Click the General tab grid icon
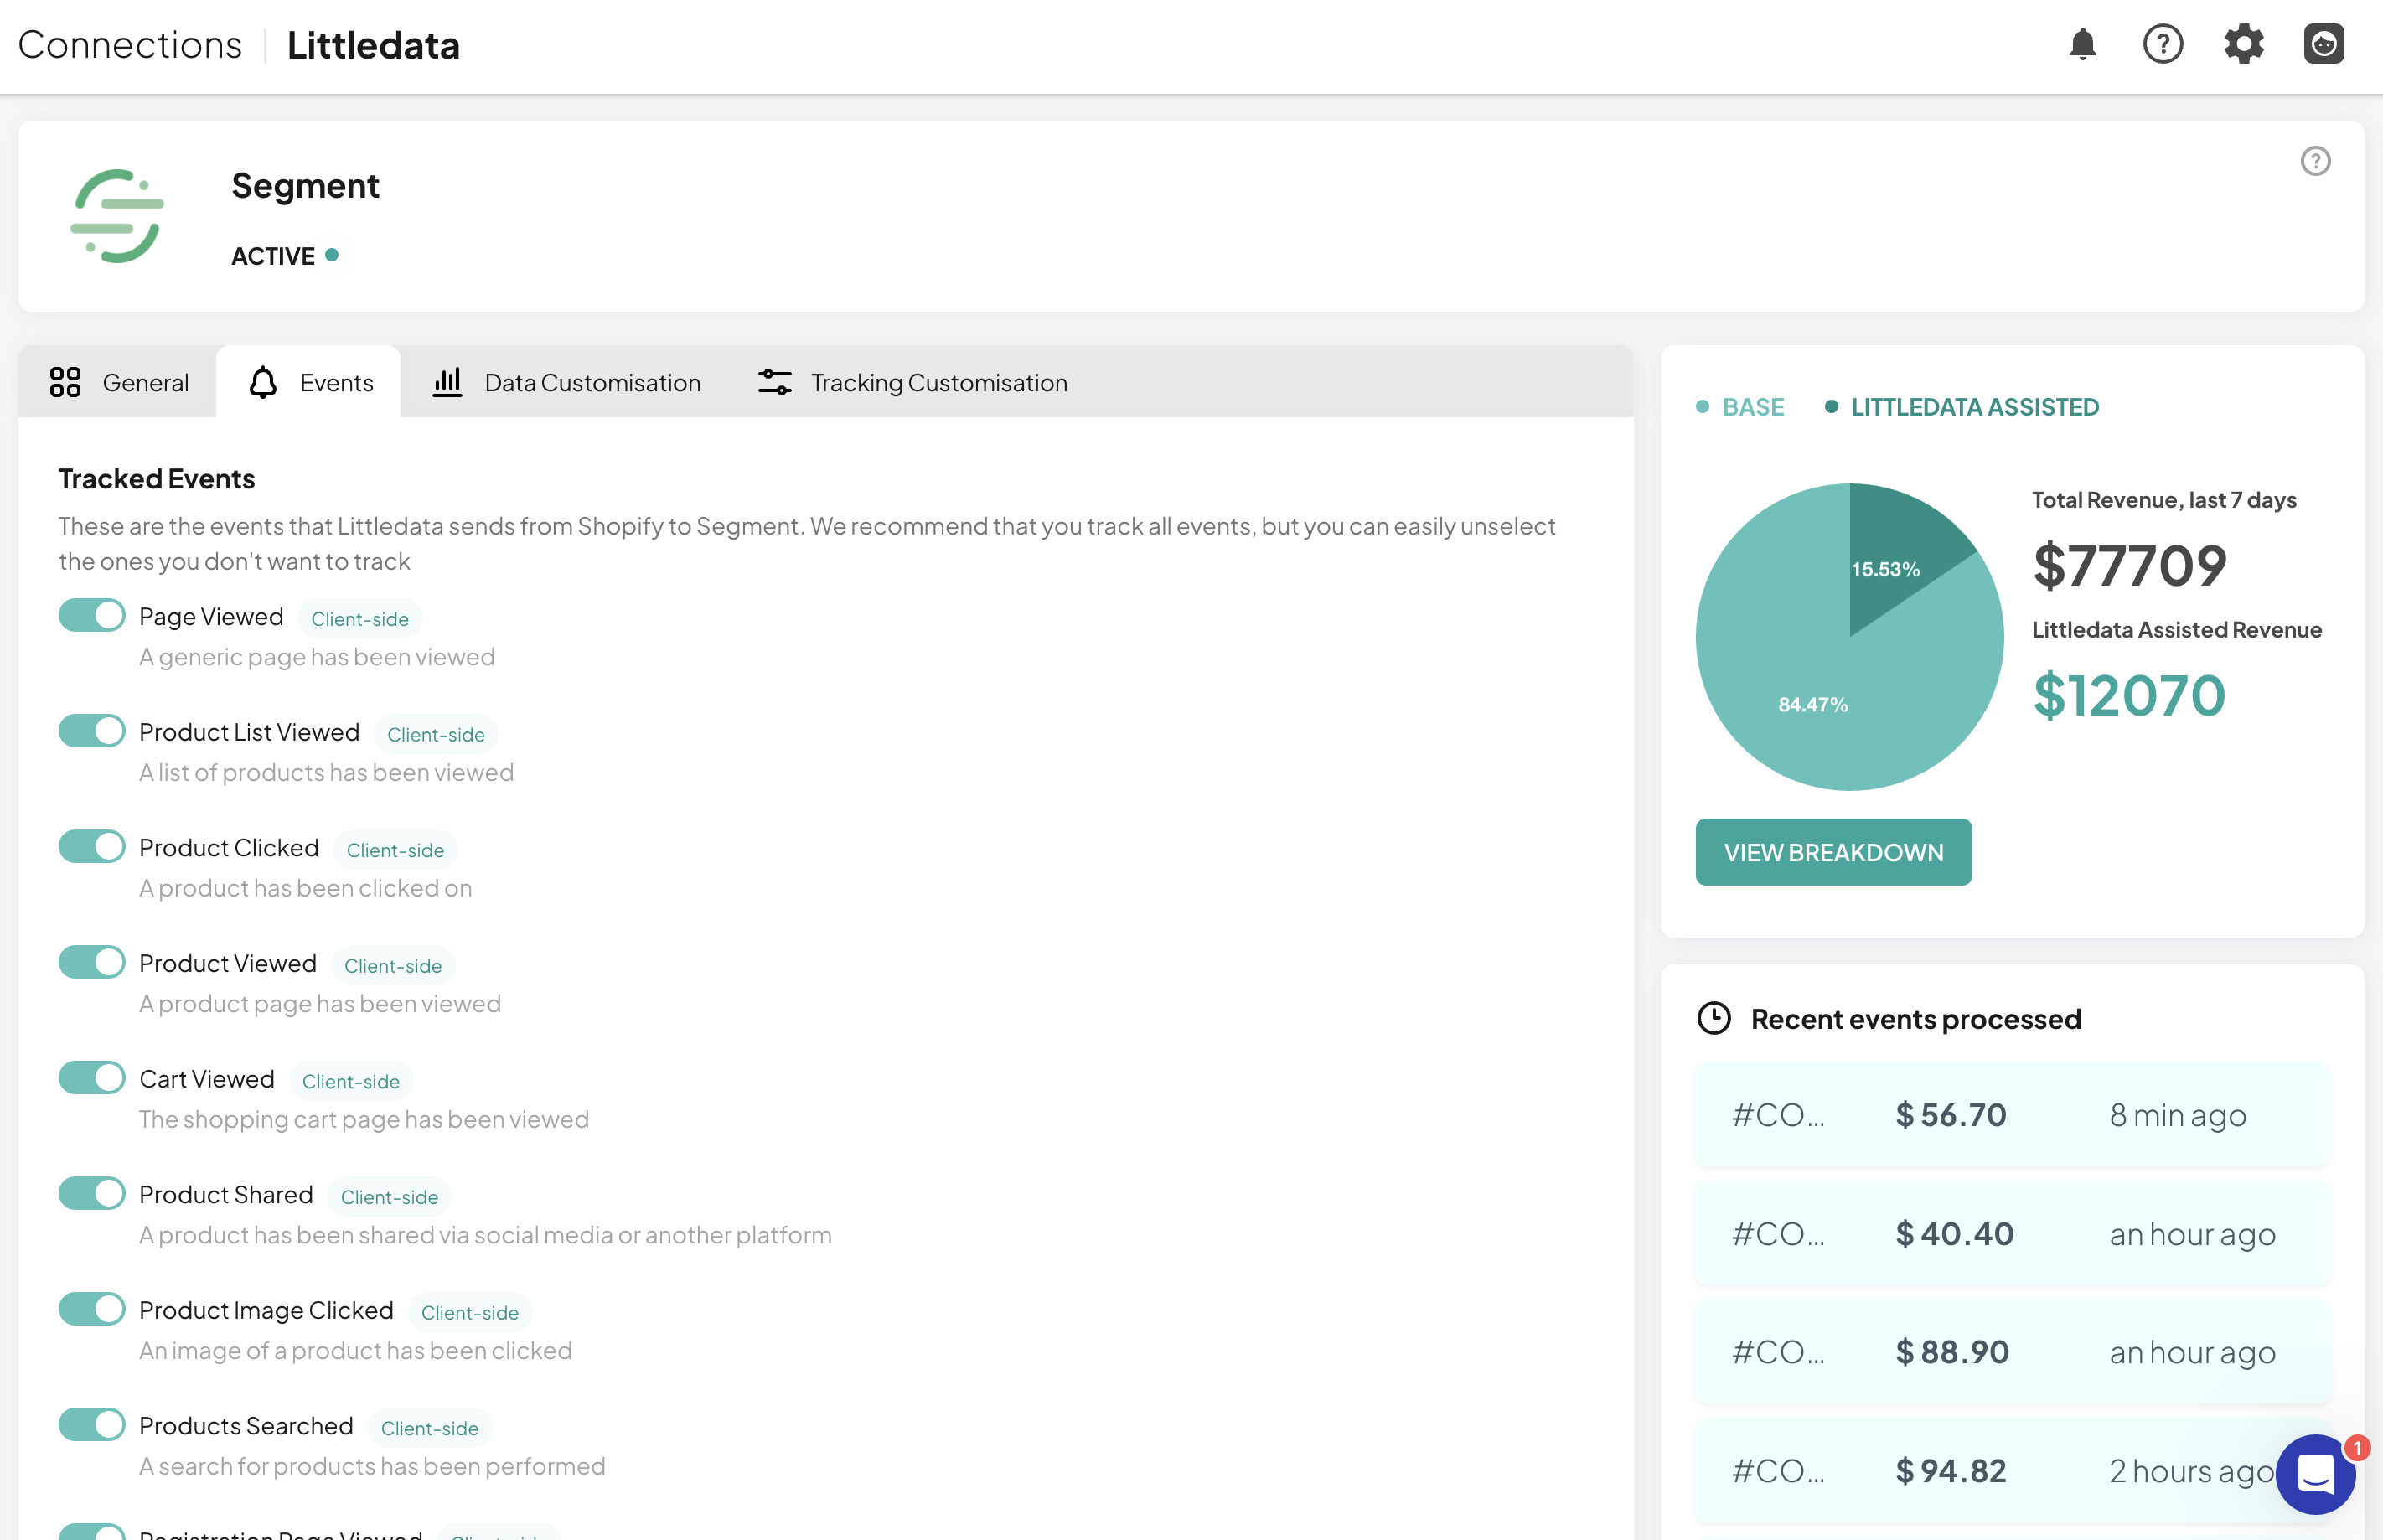2383x1540 pixels. point(65,382)
